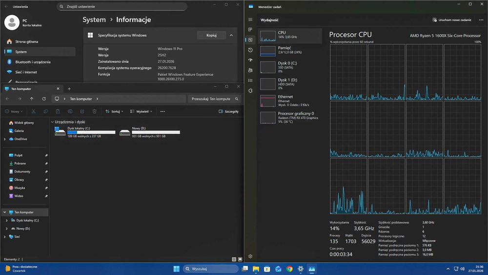Expand the Sieć tree node
The width and height of the screenshot is (488, 275).
5,237
